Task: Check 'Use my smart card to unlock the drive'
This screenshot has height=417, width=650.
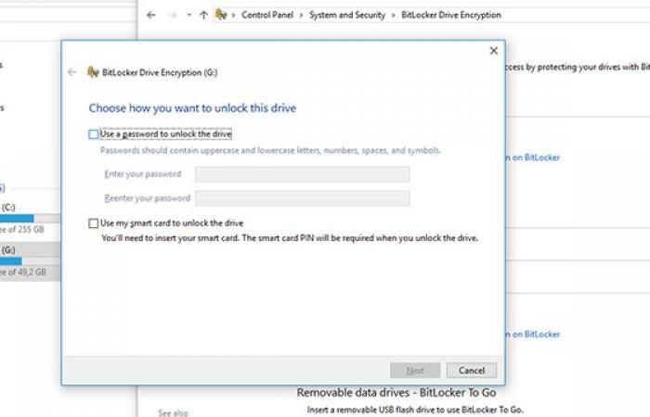Action: (93, 223)
